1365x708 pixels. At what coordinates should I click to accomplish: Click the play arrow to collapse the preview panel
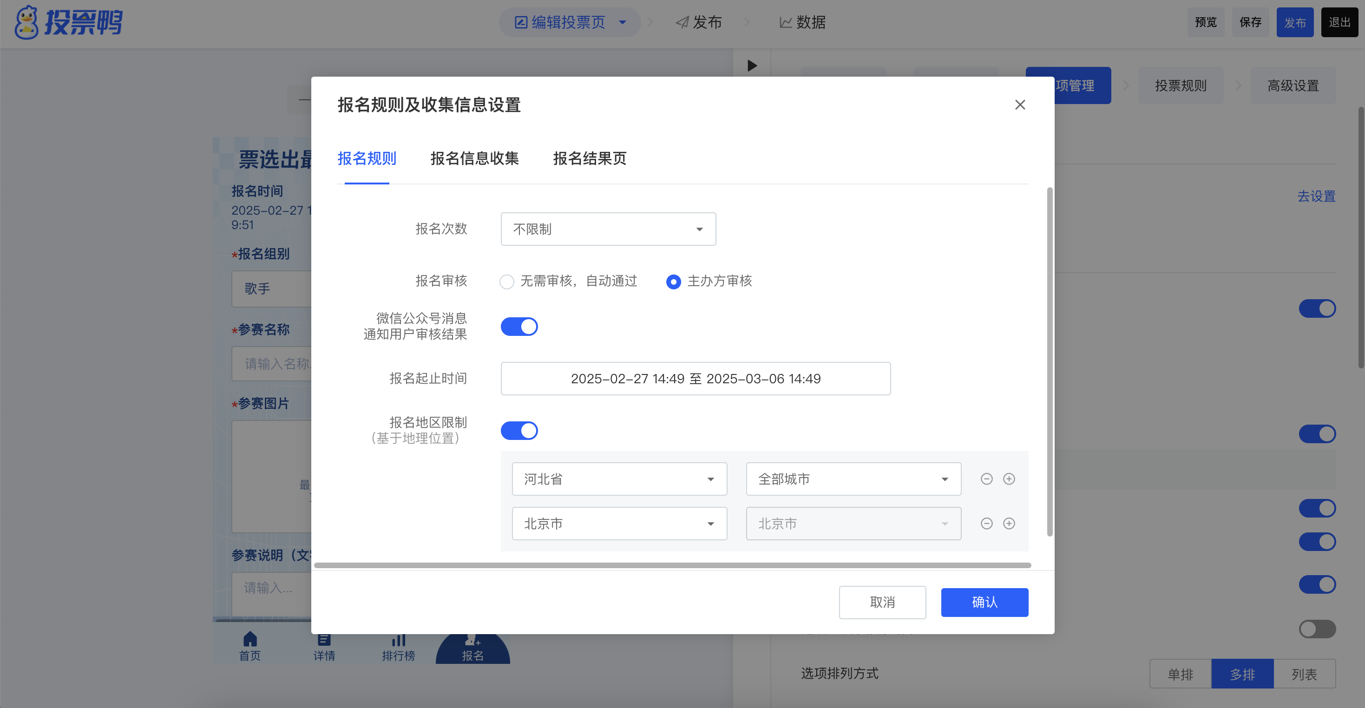752,66
